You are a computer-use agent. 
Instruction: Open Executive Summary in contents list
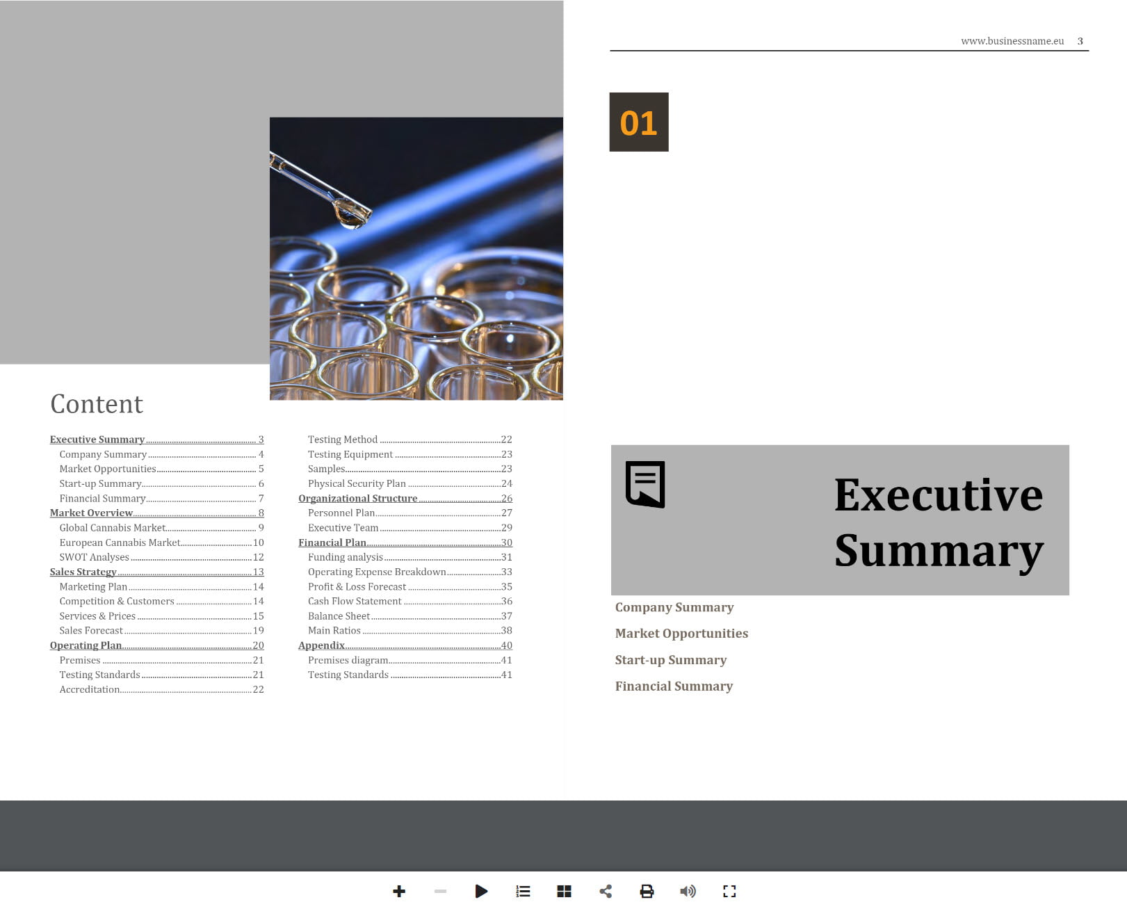tap(97, 440)
